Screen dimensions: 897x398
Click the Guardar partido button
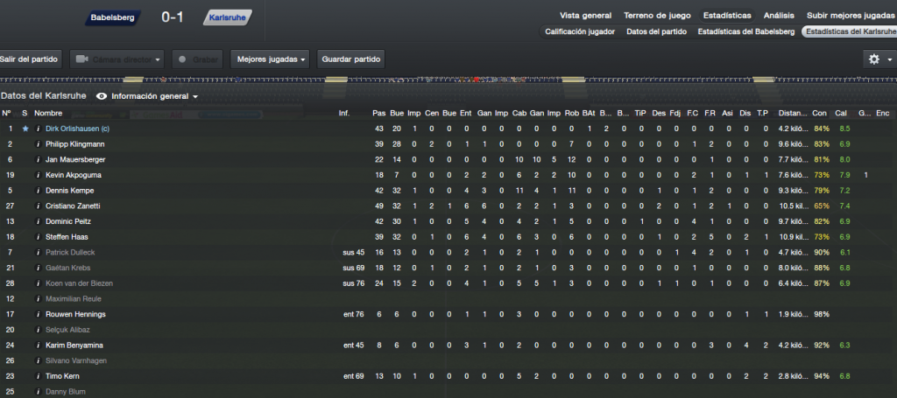point(351,59)
